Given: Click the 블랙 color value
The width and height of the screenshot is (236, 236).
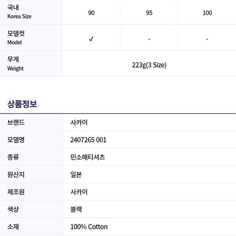Looking at the screenshot, I should click(76, 209).
